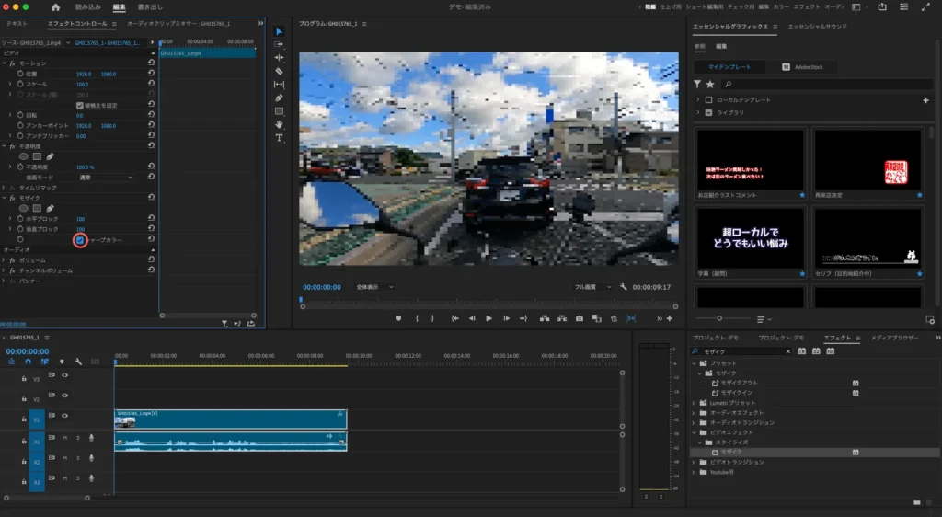Open the program monitor wrench settings

pos(624,287)
